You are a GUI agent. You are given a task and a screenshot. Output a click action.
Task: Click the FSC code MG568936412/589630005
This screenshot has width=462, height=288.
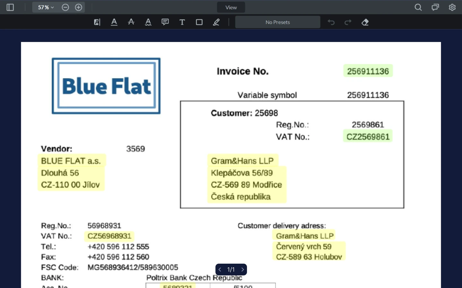tap(133, 267)
